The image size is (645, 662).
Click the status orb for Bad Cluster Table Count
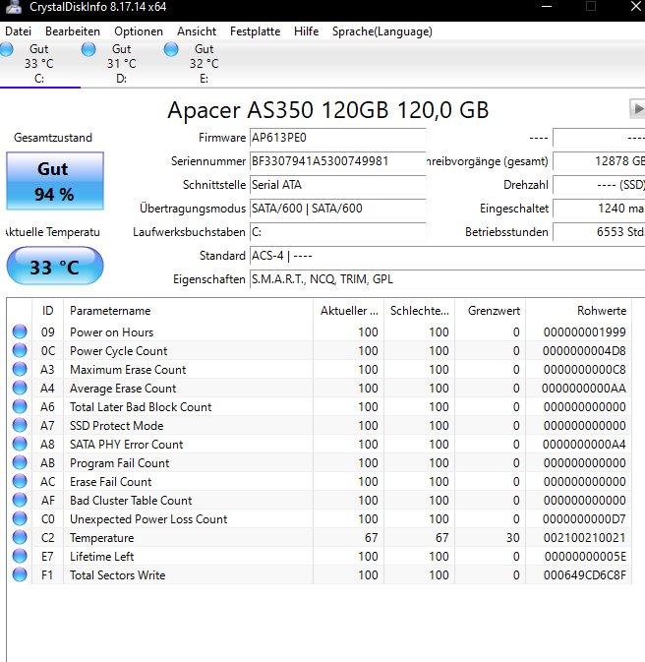coord(20,500)
